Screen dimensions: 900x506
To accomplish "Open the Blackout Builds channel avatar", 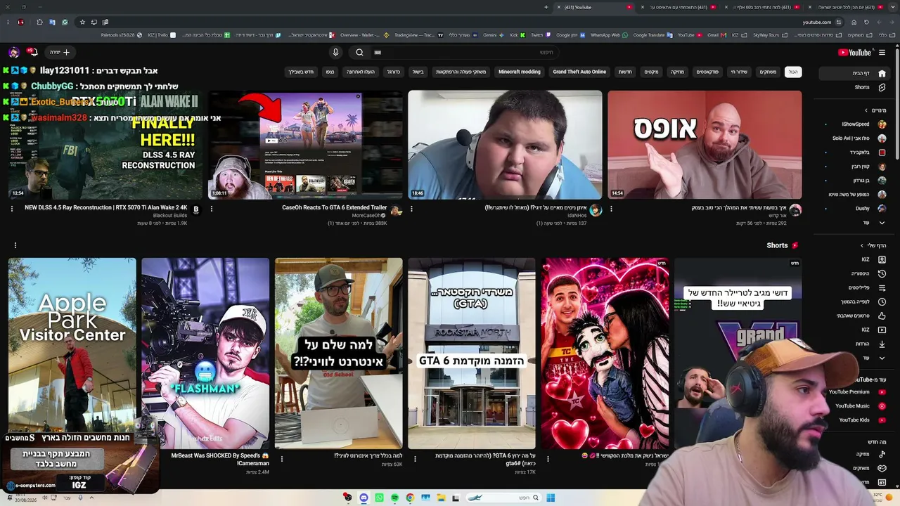I will [196, 209].
